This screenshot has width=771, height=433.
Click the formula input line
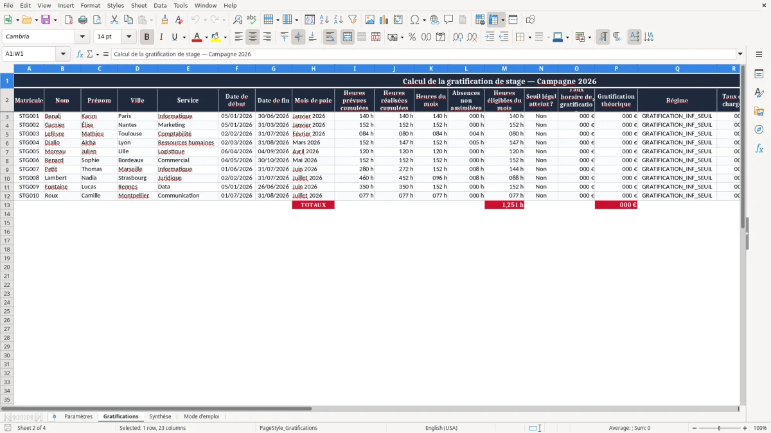(423, 55)
